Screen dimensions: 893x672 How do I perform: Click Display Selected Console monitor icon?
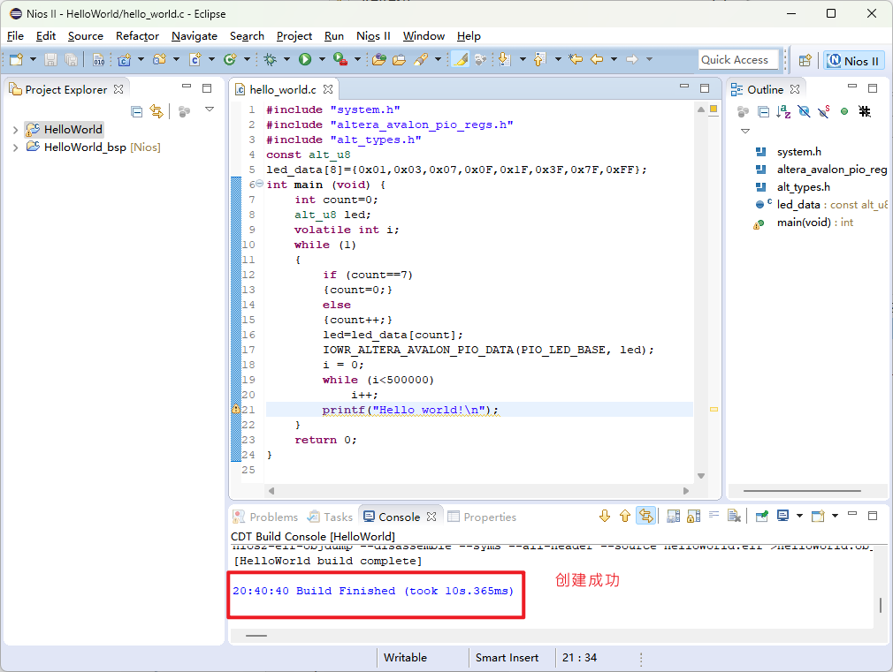tap(783, 516)
